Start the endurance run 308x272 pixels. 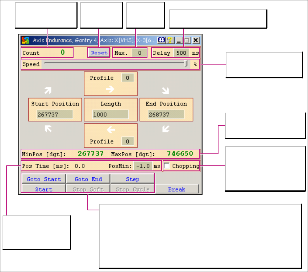coord(44,189)
